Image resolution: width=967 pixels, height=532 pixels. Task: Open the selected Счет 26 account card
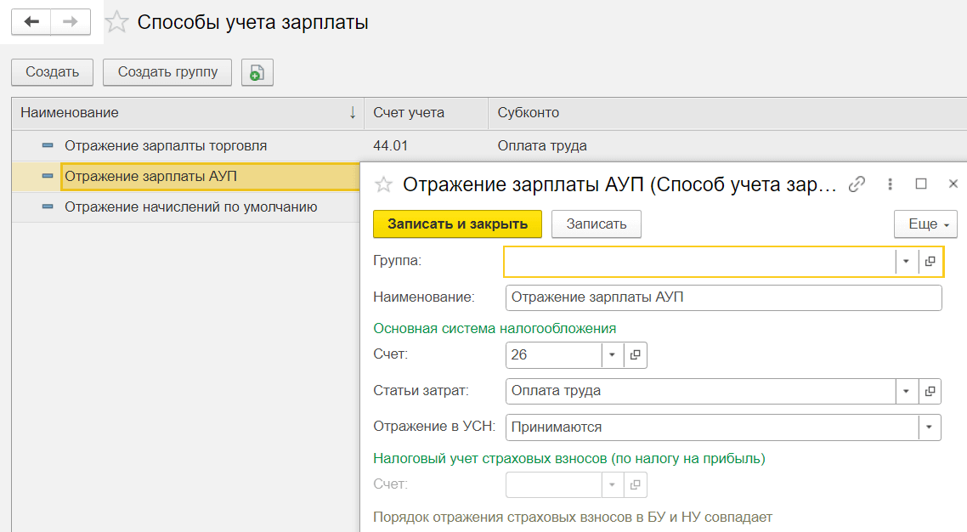click(x=636, y=354)
